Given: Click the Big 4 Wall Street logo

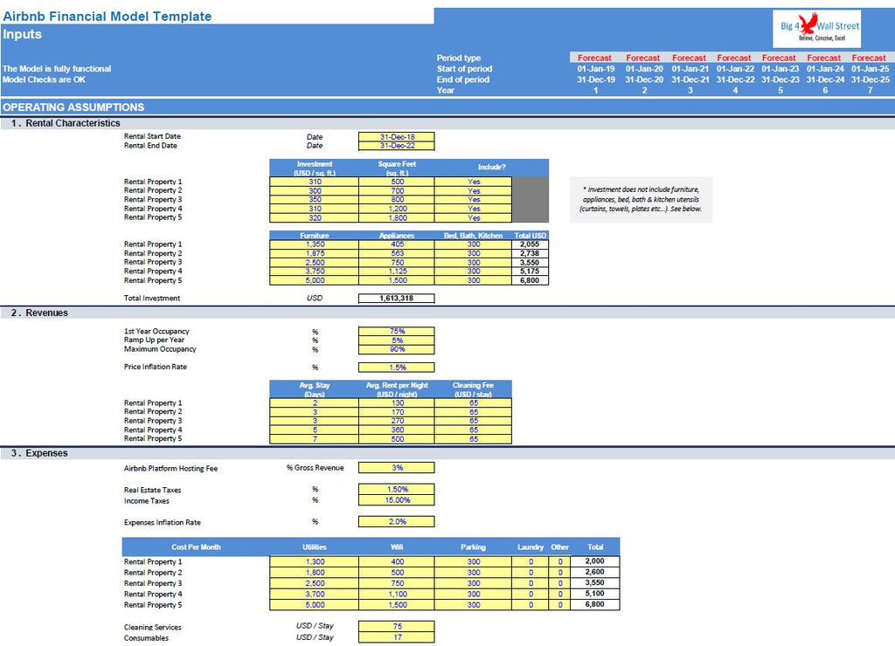Looking at the screenshot, I should 819,29.
